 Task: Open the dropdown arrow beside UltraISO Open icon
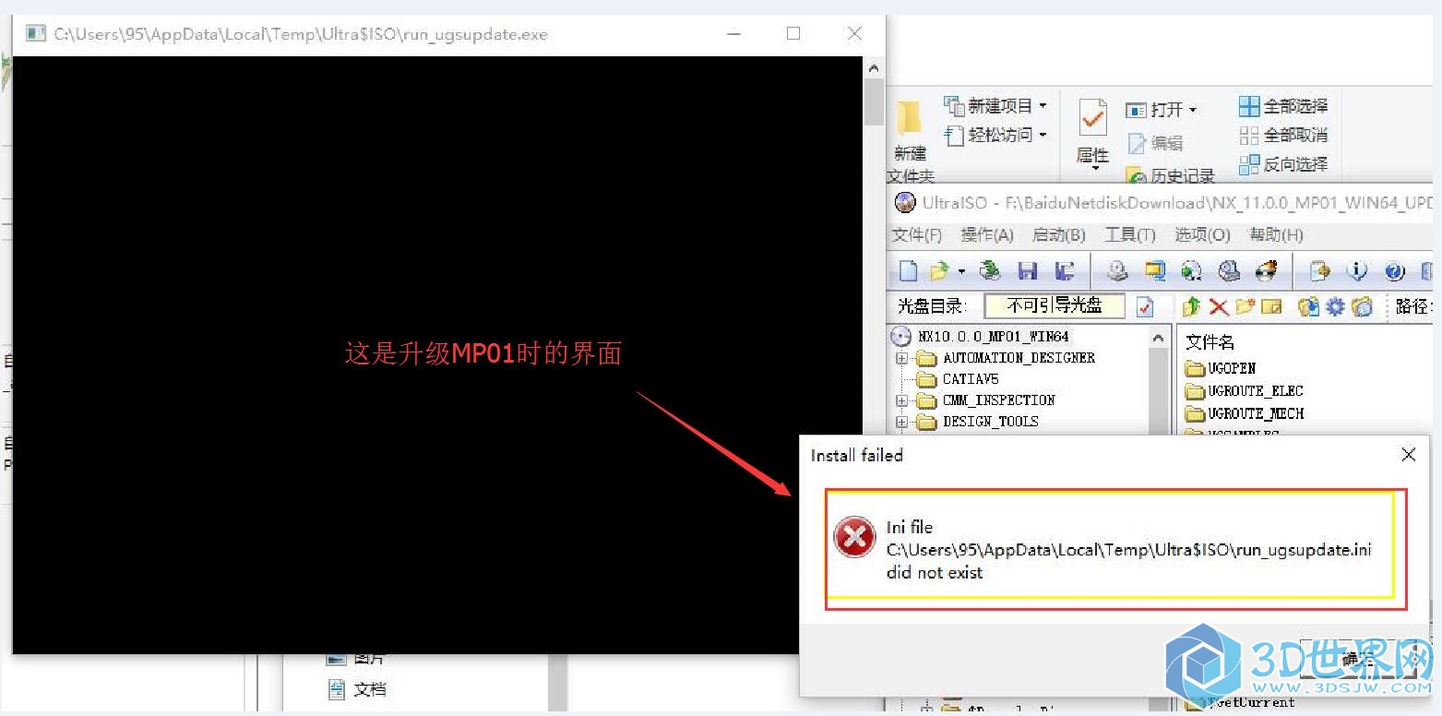pos(961,271)
